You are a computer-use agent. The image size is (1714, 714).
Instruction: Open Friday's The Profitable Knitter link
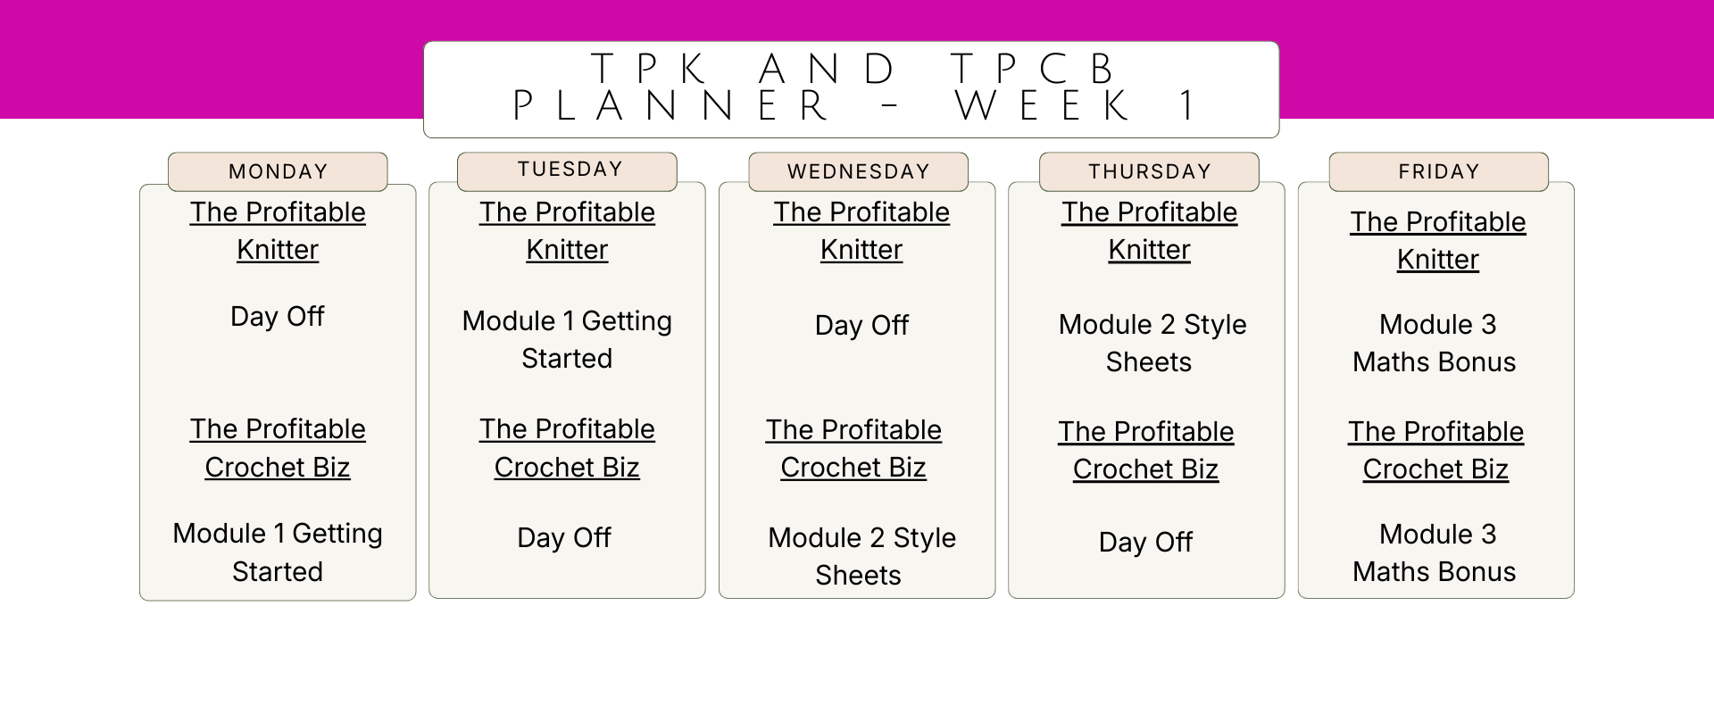(x=1438, y=241)
